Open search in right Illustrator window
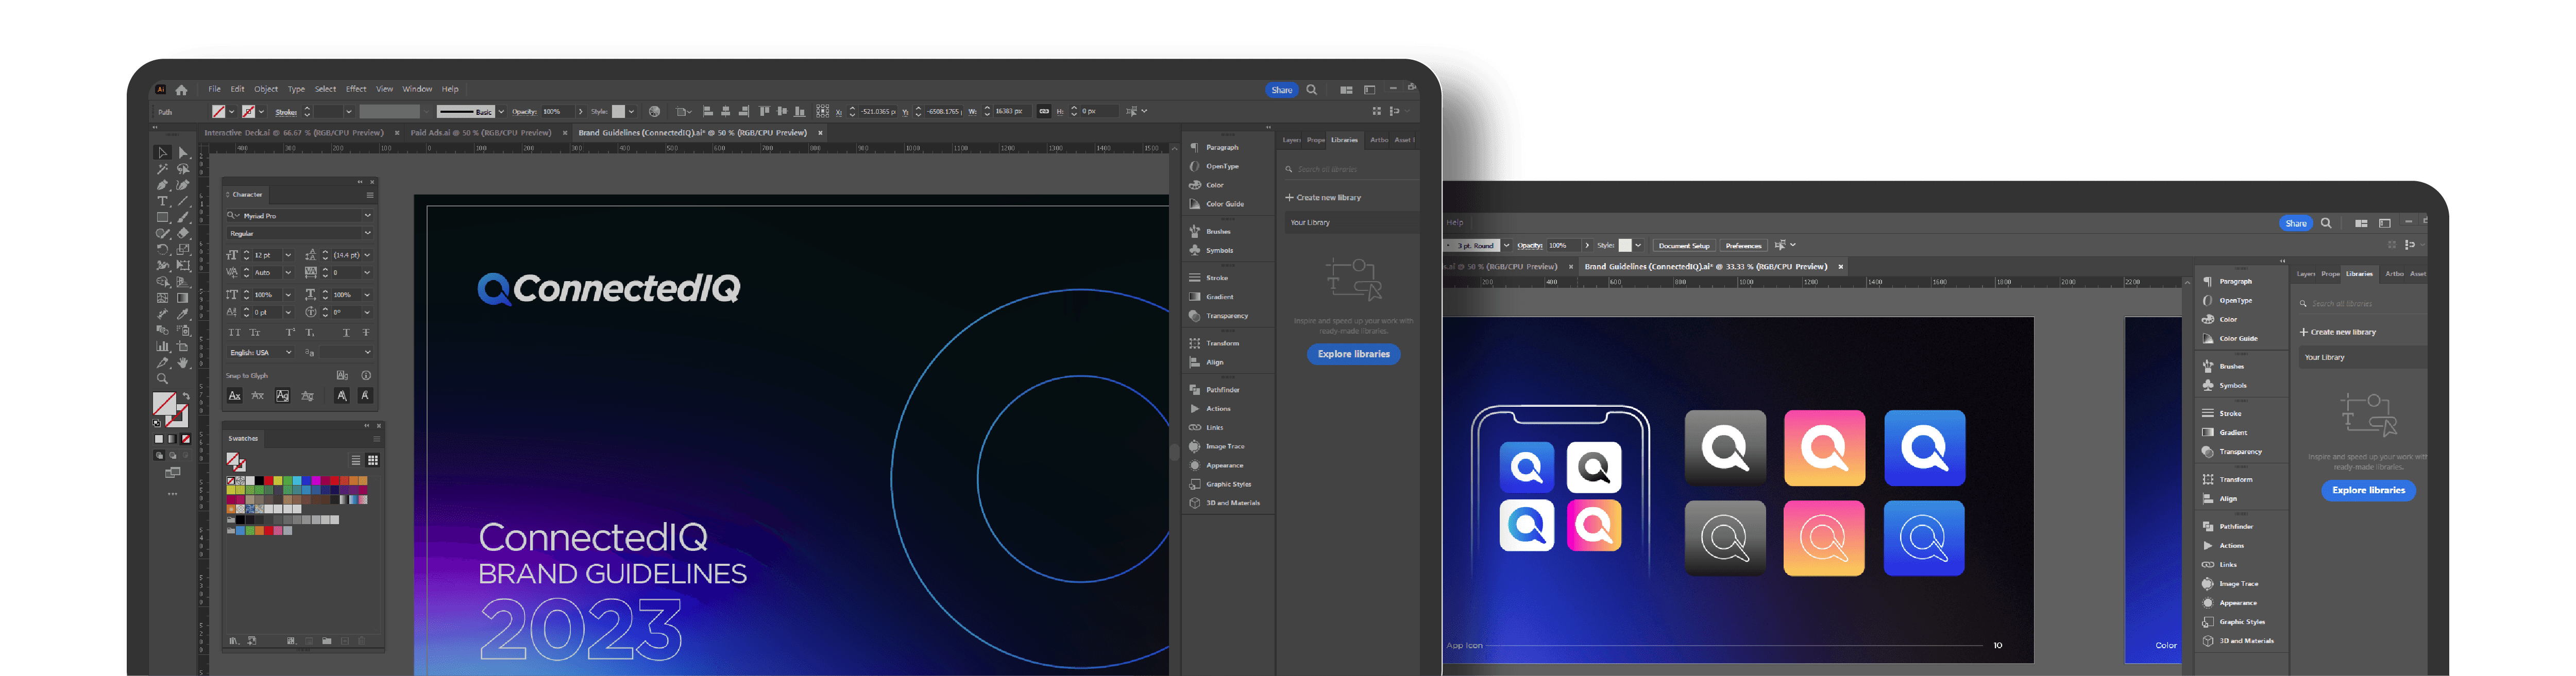Screen dimensions: 2576x676 point(2326,223)
